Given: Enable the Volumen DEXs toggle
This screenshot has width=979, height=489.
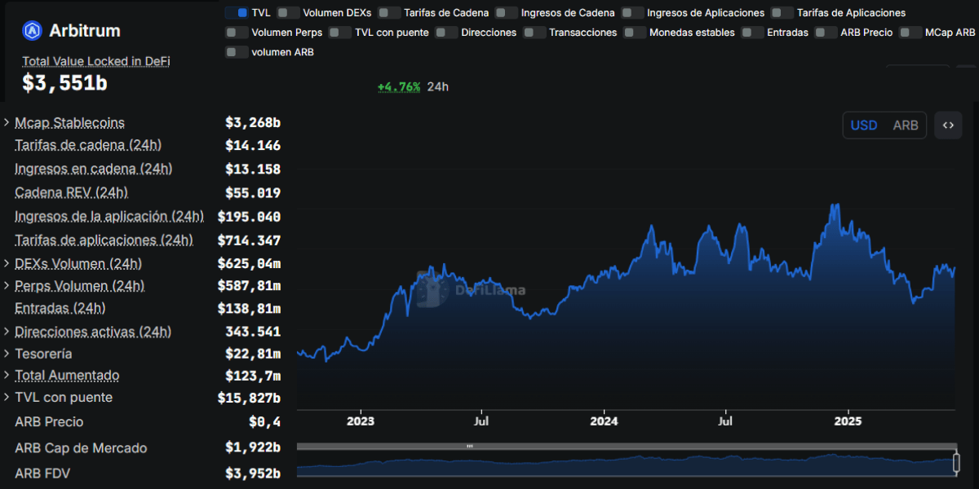Looking at the screenshot, I should tap(288, 13).
